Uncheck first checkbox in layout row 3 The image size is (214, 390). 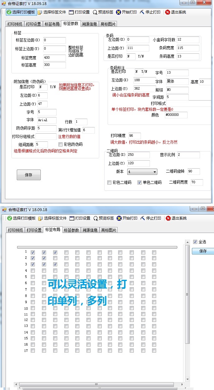coord(33,264)
